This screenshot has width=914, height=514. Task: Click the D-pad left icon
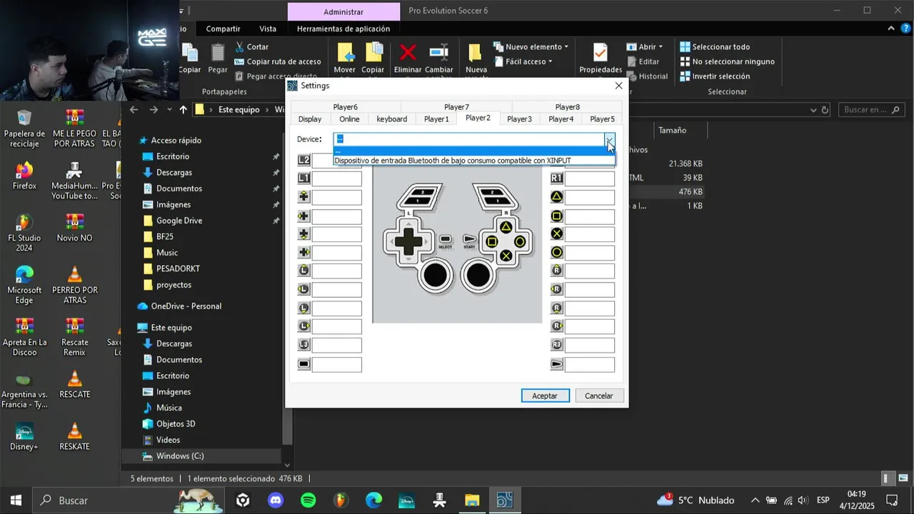304,216
